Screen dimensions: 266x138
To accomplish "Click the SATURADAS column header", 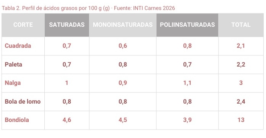I will [x=67, y=25].
